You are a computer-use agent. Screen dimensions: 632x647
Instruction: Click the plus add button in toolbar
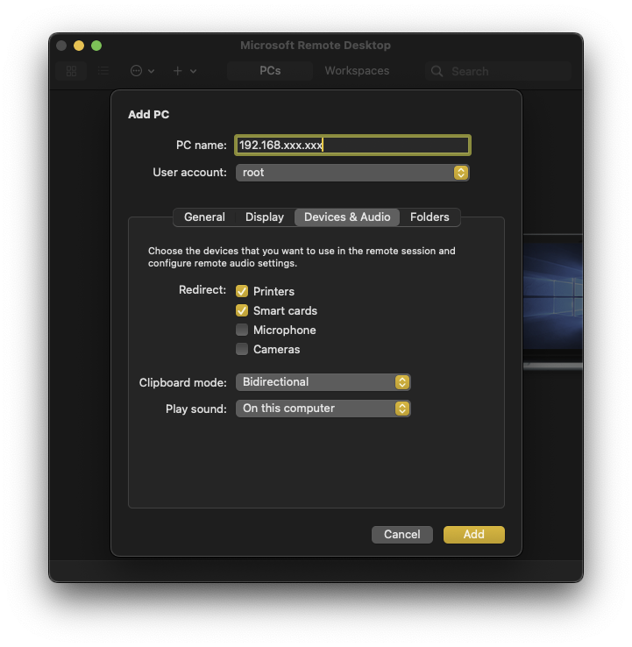pyautogui.click(x=177, y=71)
